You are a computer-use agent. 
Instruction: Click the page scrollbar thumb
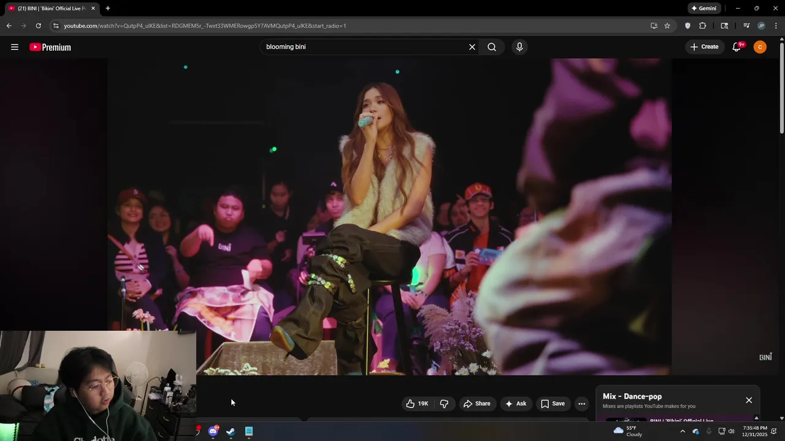point(782,87)
